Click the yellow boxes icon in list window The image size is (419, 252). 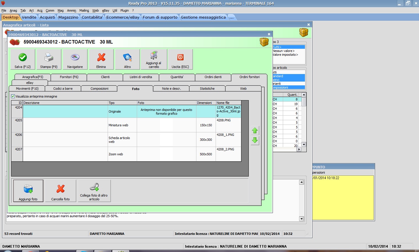(x=304, y=32)
